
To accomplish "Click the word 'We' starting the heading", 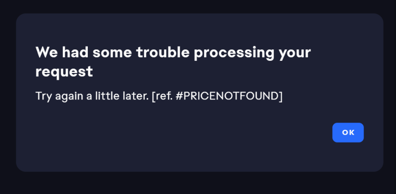I will pyautogui.click(x=47, y=52).
